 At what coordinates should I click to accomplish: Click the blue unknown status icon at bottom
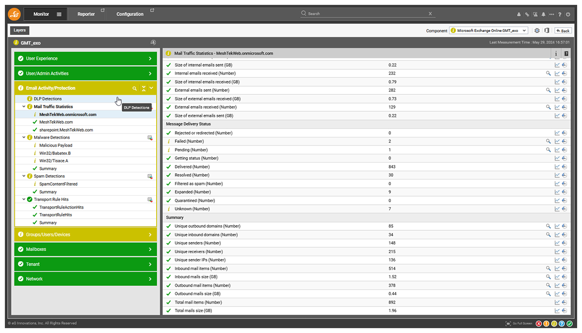[x=562, y=323]
